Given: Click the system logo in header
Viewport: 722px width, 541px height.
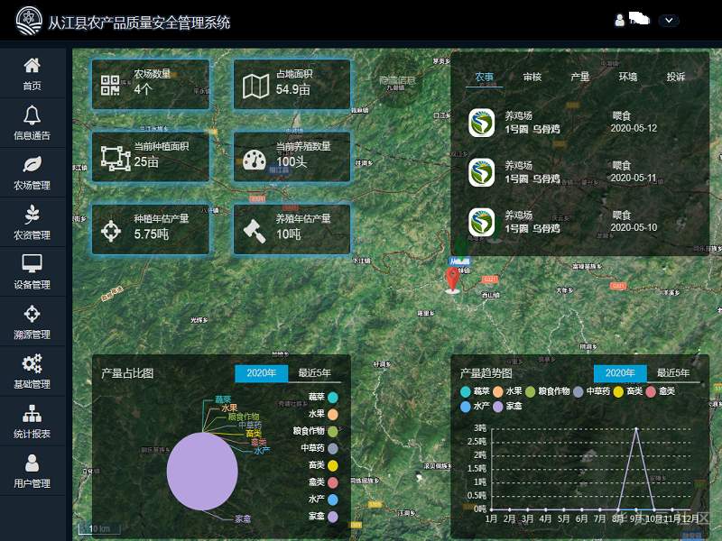Looking at the screenshot, I should tap(29, 21).
